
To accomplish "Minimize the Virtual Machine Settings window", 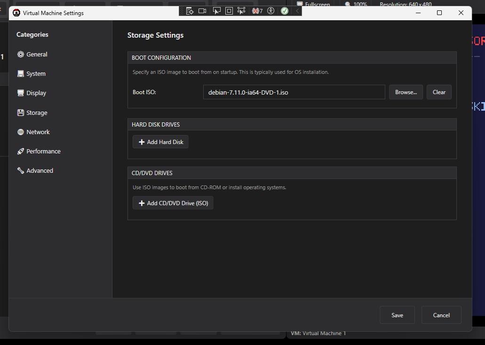I will (x=418, y=13).
